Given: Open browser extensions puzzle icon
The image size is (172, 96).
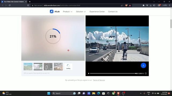Looking at the screenshot, I should (144, 5).
